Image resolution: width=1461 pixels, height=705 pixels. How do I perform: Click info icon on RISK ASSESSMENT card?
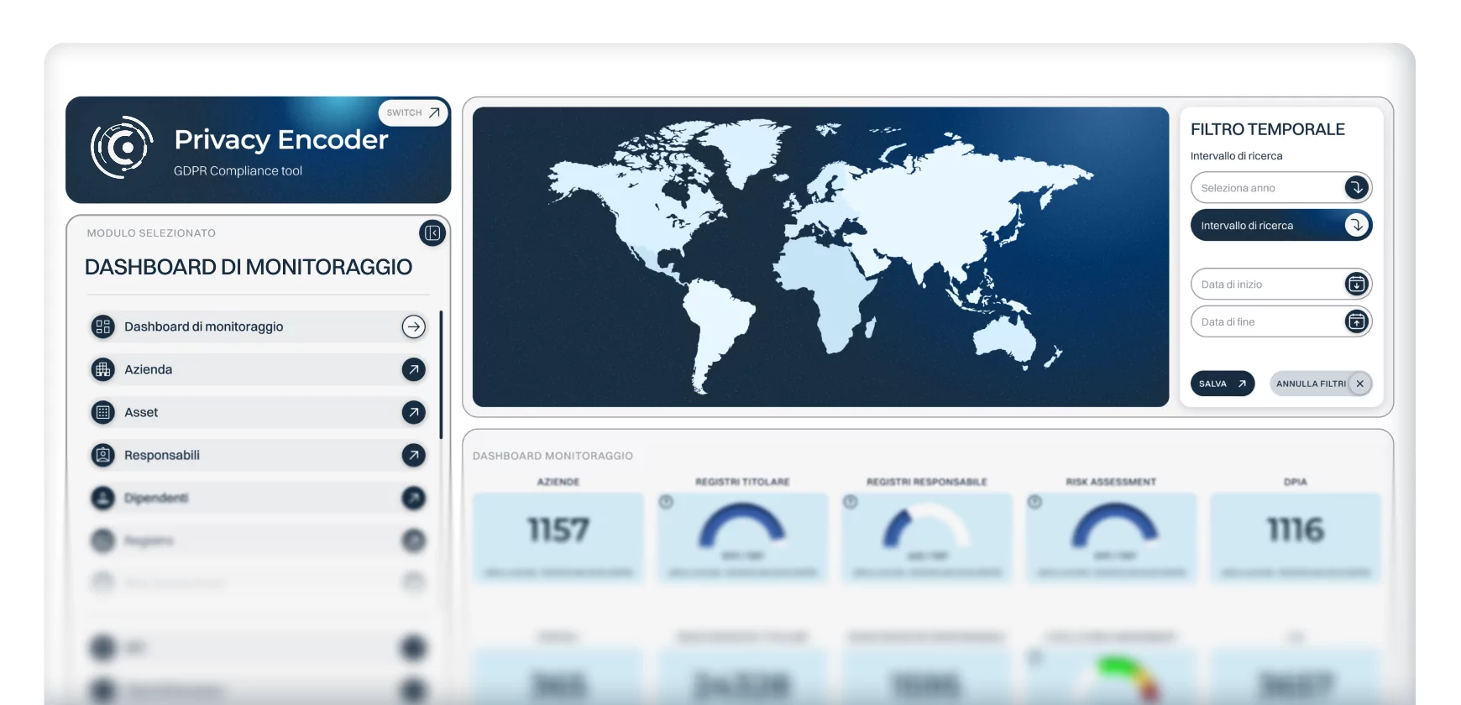coord(1034,502)
